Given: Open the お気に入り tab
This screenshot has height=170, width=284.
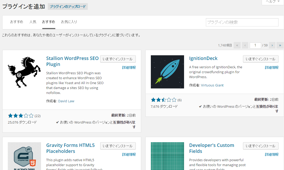Looking at the screenshot, I should pyautogui.click(x=69, y=22).
